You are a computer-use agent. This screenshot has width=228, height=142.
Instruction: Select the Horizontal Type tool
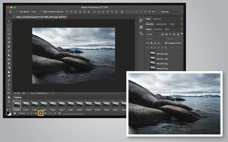point(9,84)
